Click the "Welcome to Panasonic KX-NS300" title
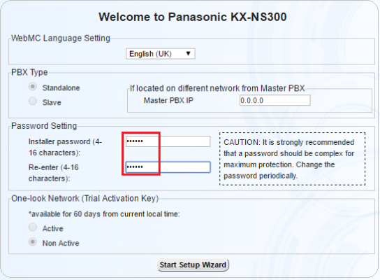Viewport: 380px width, 280px height. (193, 17)
